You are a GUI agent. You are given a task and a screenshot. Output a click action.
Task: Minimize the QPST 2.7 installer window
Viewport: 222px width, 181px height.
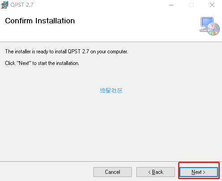(171, 5)
